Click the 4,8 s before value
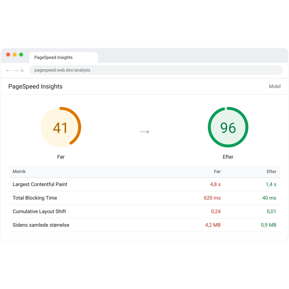The image size is (289, 289). point(215,184)
